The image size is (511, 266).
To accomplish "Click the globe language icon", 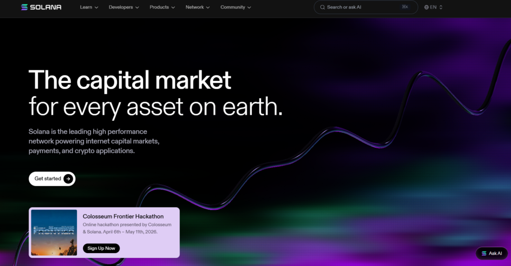I will tap(426, 7).
